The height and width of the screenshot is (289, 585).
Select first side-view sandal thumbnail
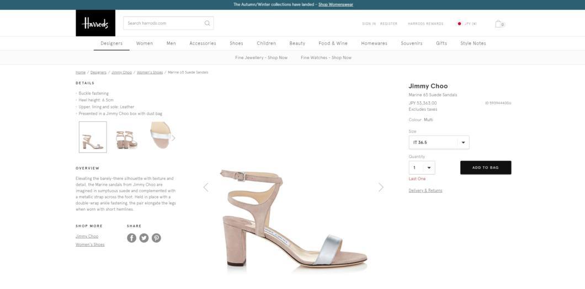(x=93, y=137)
